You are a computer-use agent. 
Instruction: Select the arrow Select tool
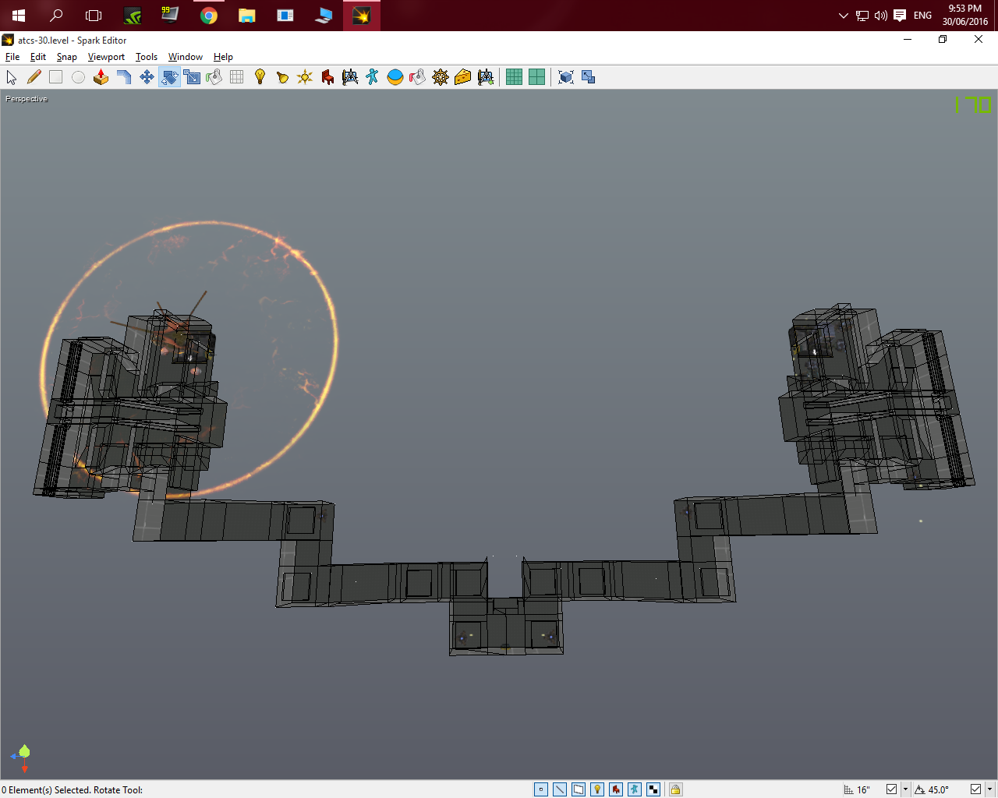(x=12, y=77)
